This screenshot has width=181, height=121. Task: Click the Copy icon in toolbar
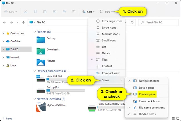click(35, 12)
